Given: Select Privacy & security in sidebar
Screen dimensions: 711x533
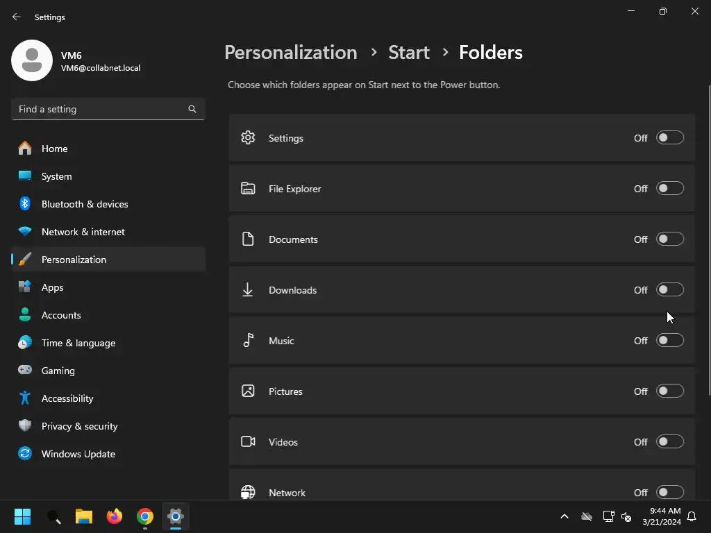Looking at the screenshot, I should [x=79, y=426].
